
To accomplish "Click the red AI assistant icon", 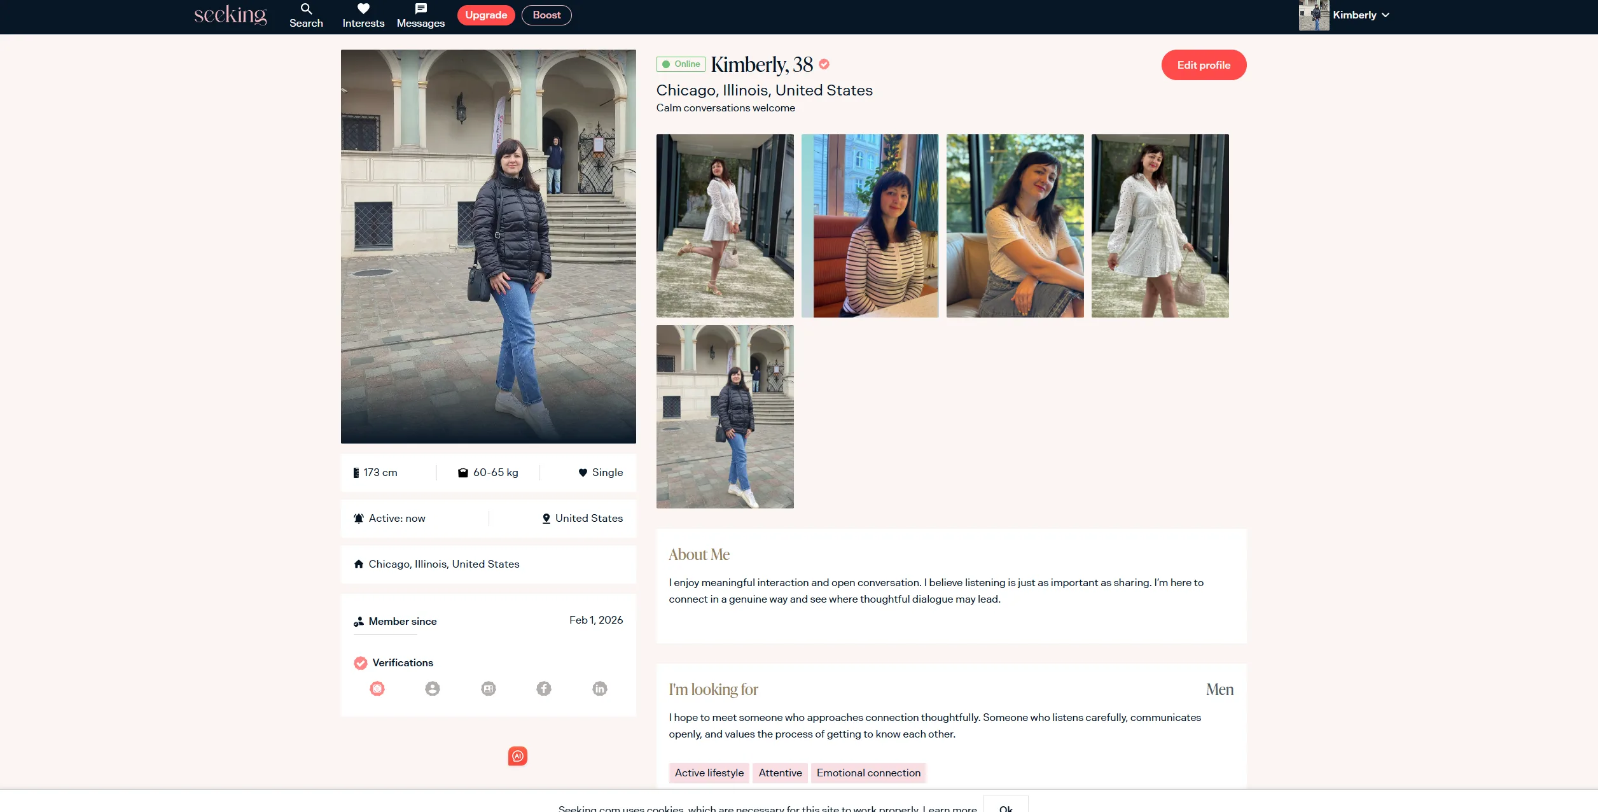I will click(518, 756).
